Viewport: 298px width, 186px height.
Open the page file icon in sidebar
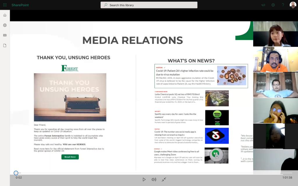pyautogui.click(x=5, y=45)
